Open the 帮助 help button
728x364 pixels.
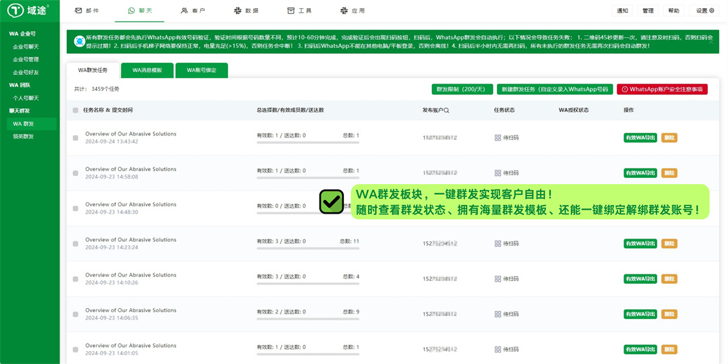[673, 11]
